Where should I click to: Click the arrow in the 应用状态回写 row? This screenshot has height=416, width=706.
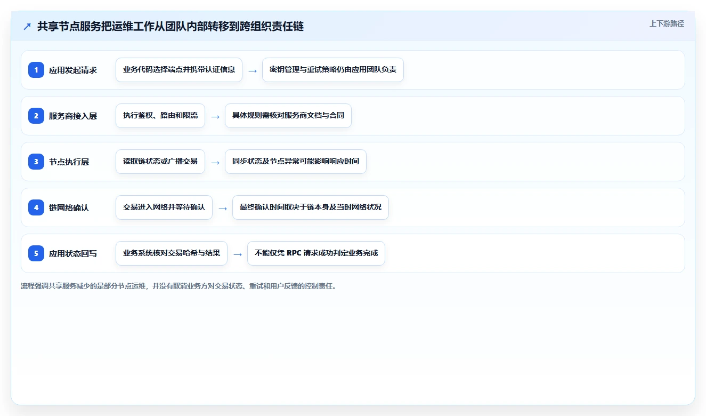click(x=238, y=254)
